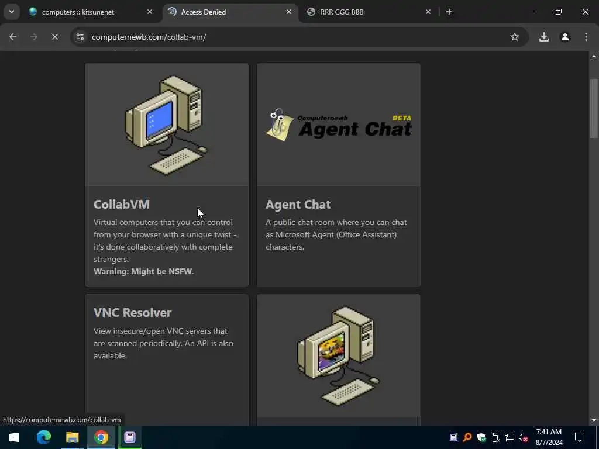Click the VNC Resolver description text
Screen dimensions: 599x449
click(164, 343)
